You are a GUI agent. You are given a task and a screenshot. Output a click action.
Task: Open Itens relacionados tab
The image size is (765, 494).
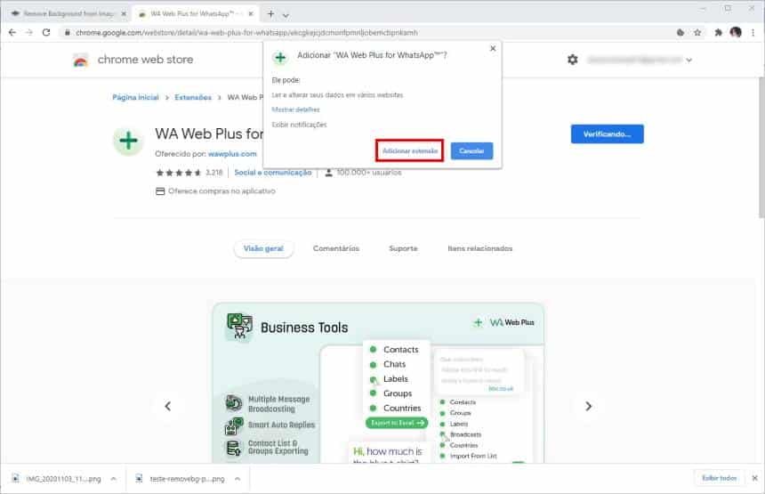480,248
